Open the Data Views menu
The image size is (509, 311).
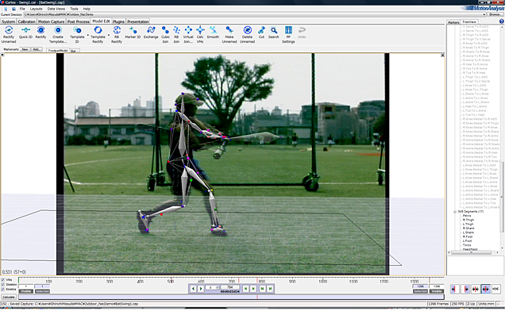[x=56, y=9]
